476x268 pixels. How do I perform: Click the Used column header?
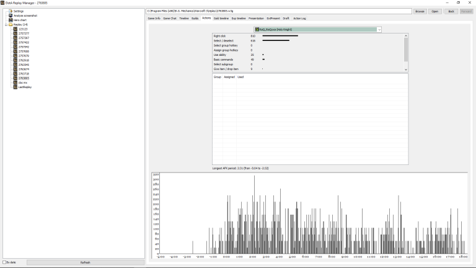coord(240,77)
